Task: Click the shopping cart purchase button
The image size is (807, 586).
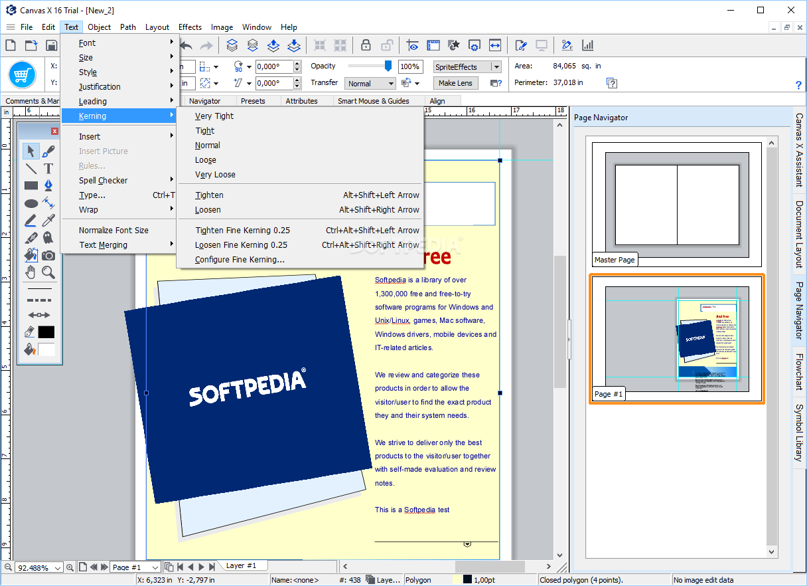Action: (22, 74)
